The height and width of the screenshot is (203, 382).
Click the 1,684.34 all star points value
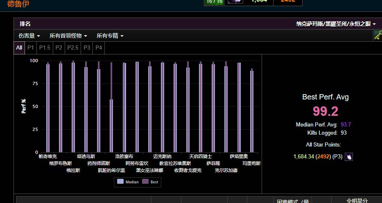pyautogui.click(x=304, y=156)
